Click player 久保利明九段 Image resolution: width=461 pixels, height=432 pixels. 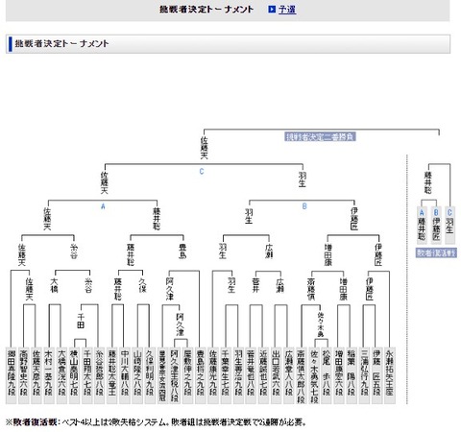(x=150, y=375)
